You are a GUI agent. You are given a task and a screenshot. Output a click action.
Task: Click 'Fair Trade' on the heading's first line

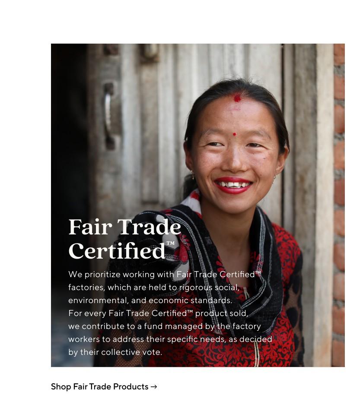(x=125, y=227)
